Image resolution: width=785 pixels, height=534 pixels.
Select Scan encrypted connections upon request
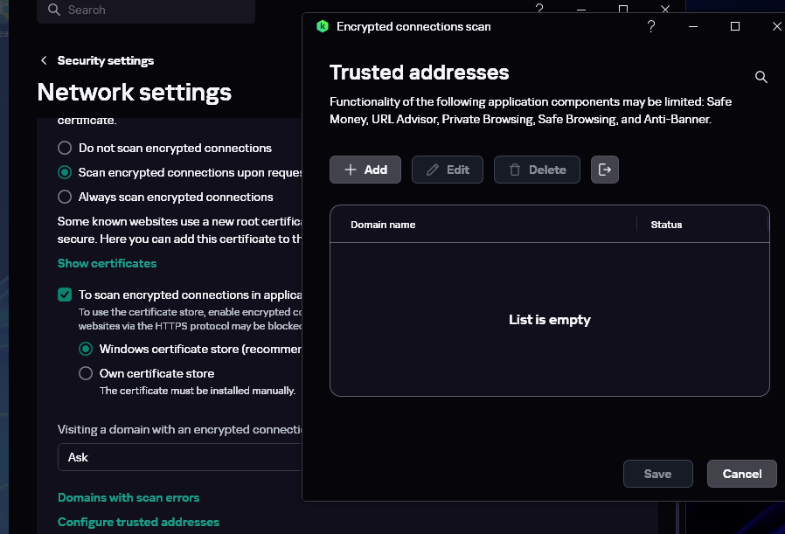pyautogui.click(x=65, y=172)
